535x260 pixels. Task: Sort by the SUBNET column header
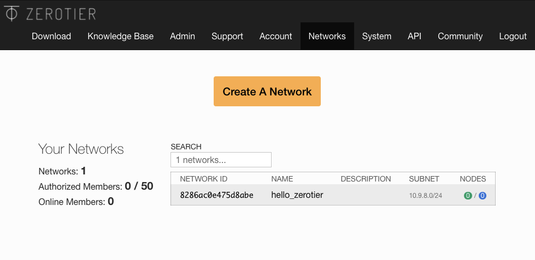tap(424, 179)
